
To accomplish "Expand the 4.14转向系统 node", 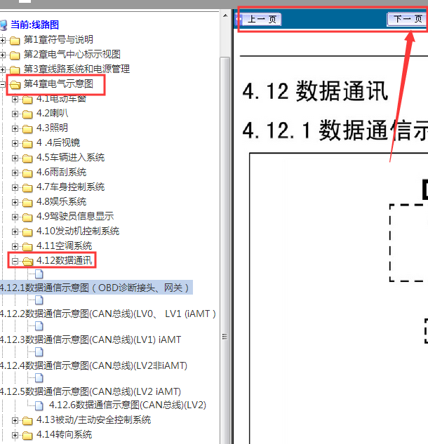I will coord(15,435).
